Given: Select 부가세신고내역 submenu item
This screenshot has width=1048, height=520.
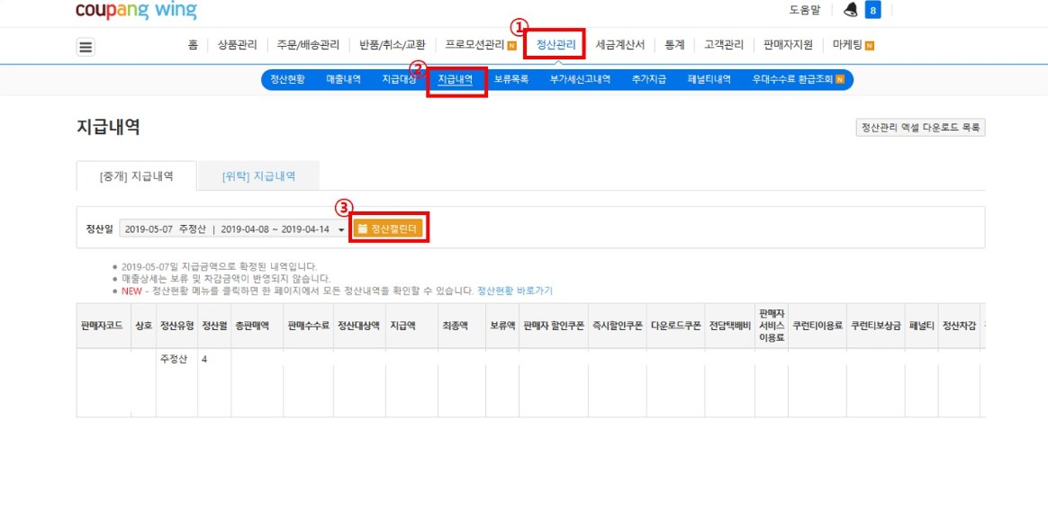Looking at the screenshot, I should pyautogui.click(x=580, y=79).
